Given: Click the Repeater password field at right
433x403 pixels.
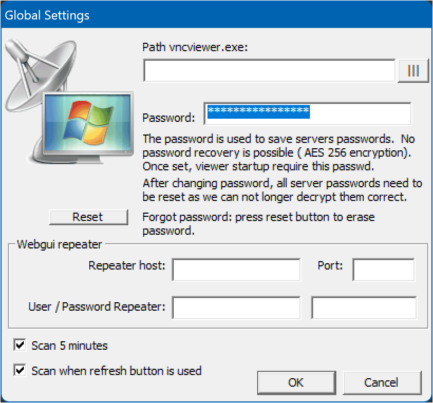Looking at the screenshot, I should tap(364, 308).
